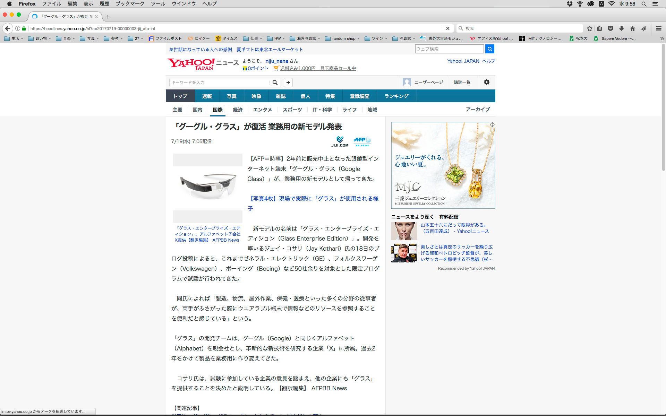Switch to the ランキング news tab
The width and height of the screenshot is (666, 416).
point(396,96)
